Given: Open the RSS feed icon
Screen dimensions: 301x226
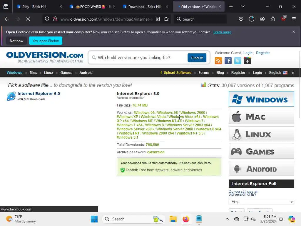Looking at the screenshot, I should tap(218, 61).
